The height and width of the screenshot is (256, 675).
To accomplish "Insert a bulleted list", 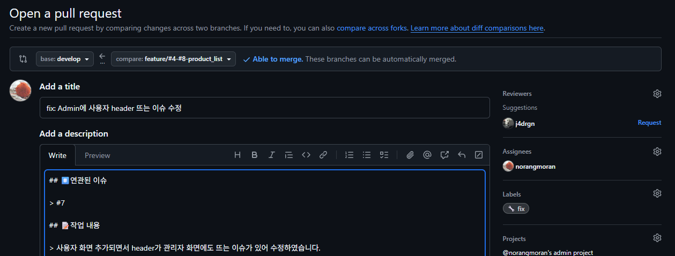I will (367, 155).
